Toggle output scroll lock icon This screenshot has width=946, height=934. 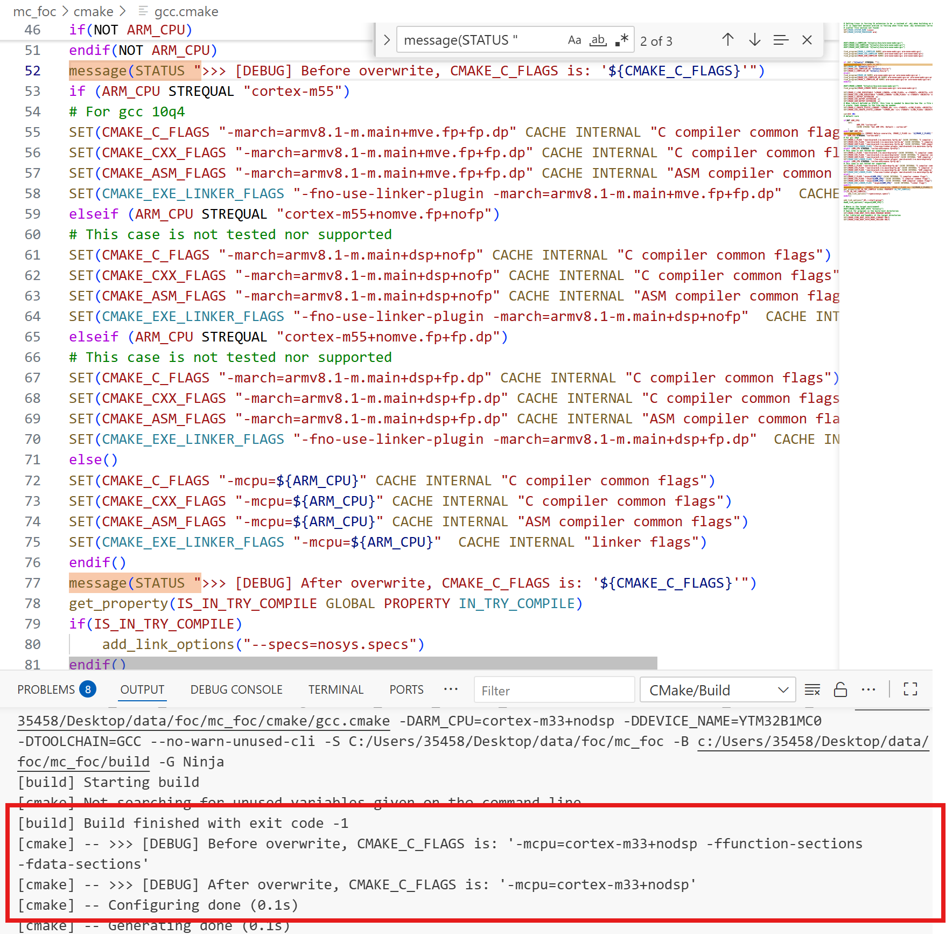click(x=840, y=690)
